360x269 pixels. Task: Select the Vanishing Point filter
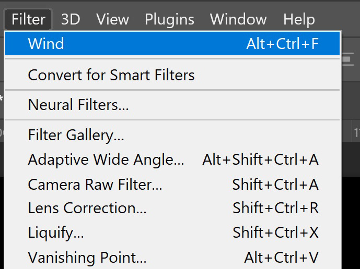pos(172,257)
